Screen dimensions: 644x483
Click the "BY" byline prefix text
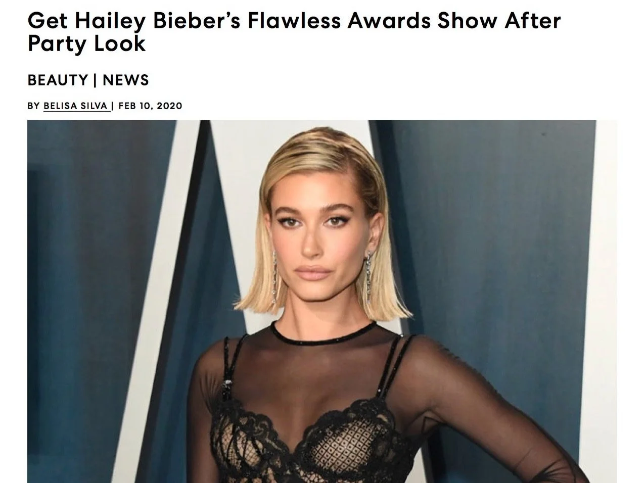coord(33,106)
